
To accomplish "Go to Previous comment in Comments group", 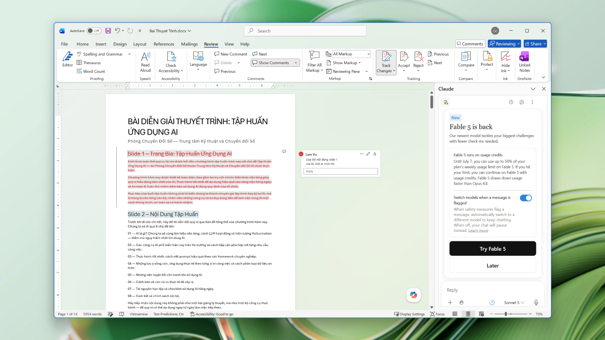I will tap(225, 71).
